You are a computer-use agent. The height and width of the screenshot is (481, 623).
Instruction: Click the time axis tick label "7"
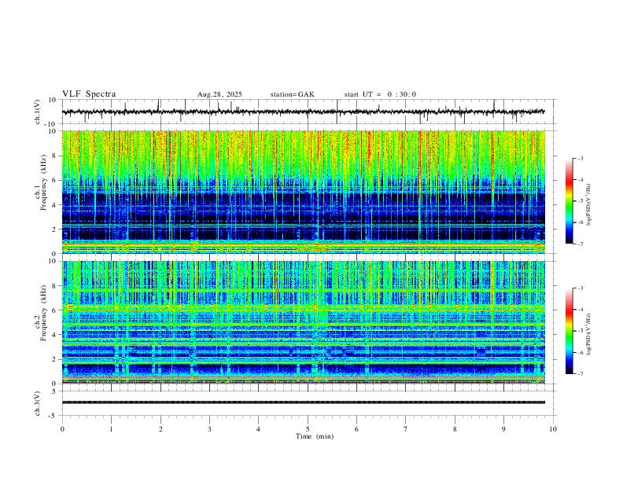(406, 429)
